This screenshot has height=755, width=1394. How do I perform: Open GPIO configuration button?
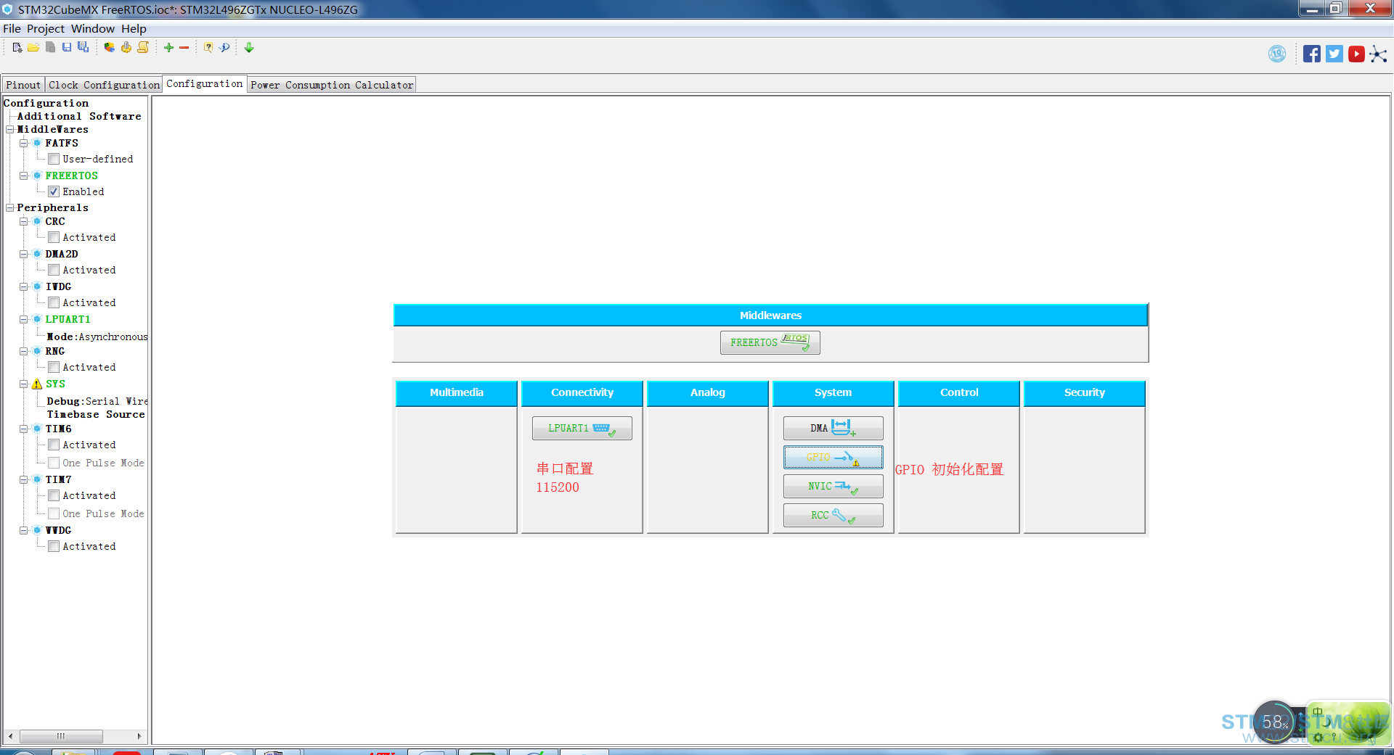click(833, 457)
